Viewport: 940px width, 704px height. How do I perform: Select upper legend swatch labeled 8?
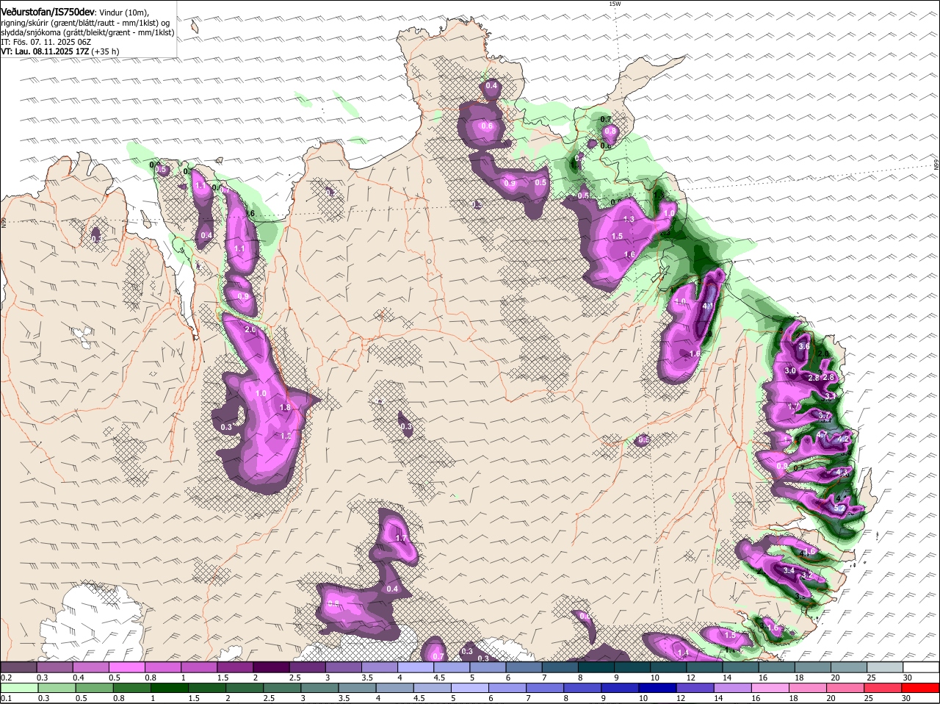pyautogui.click(x=596, y=667)
